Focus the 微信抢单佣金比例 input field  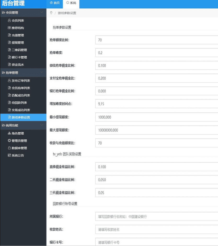157,65
